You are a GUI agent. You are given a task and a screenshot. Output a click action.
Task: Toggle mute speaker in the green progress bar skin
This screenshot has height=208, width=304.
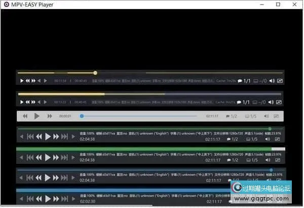point(268,160)
